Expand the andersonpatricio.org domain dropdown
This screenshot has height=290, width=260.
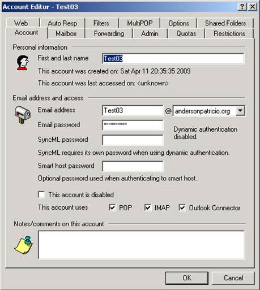tap(240, 110)
